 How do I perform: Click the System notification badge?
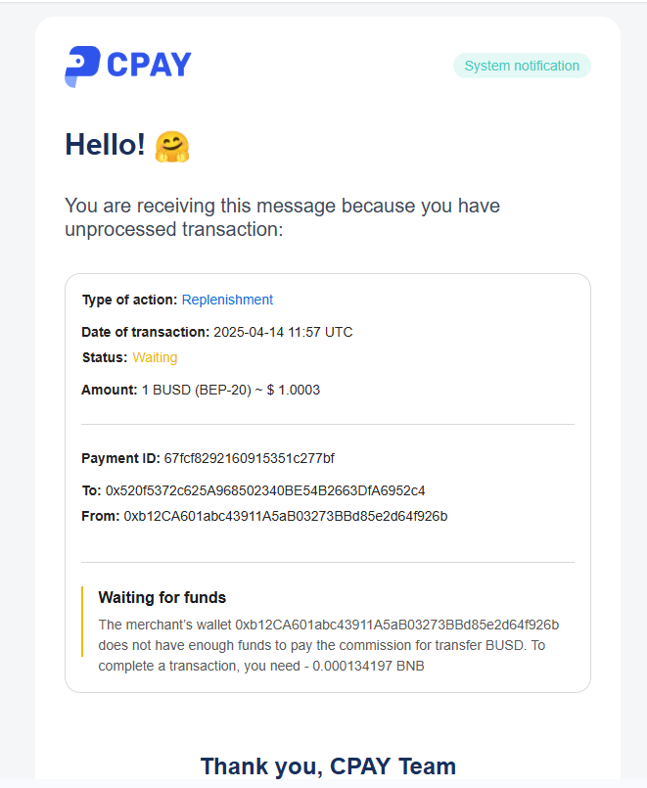coord(522,66)
